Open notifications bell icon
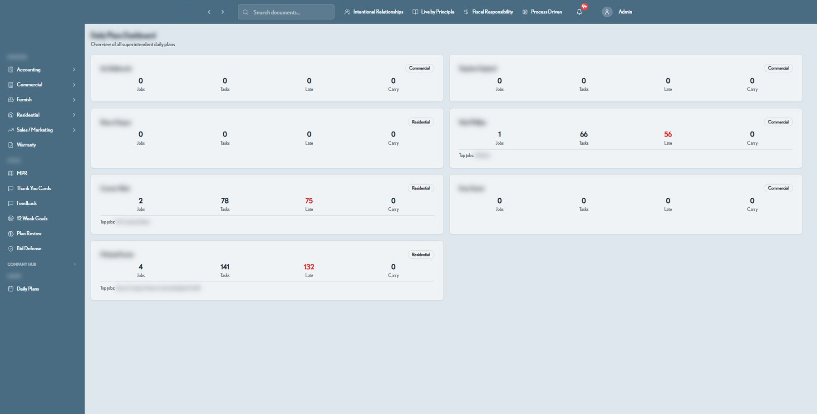Image resolution: width=817 pixels, height=414 pixels. 579,12
